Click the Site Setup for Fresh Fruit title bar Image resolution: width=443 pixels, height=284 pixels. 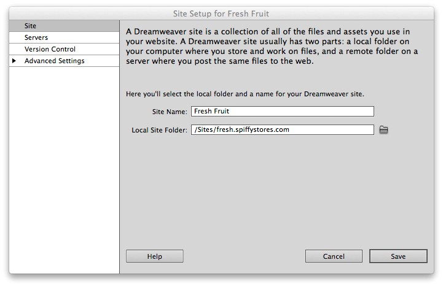(221, 13)
